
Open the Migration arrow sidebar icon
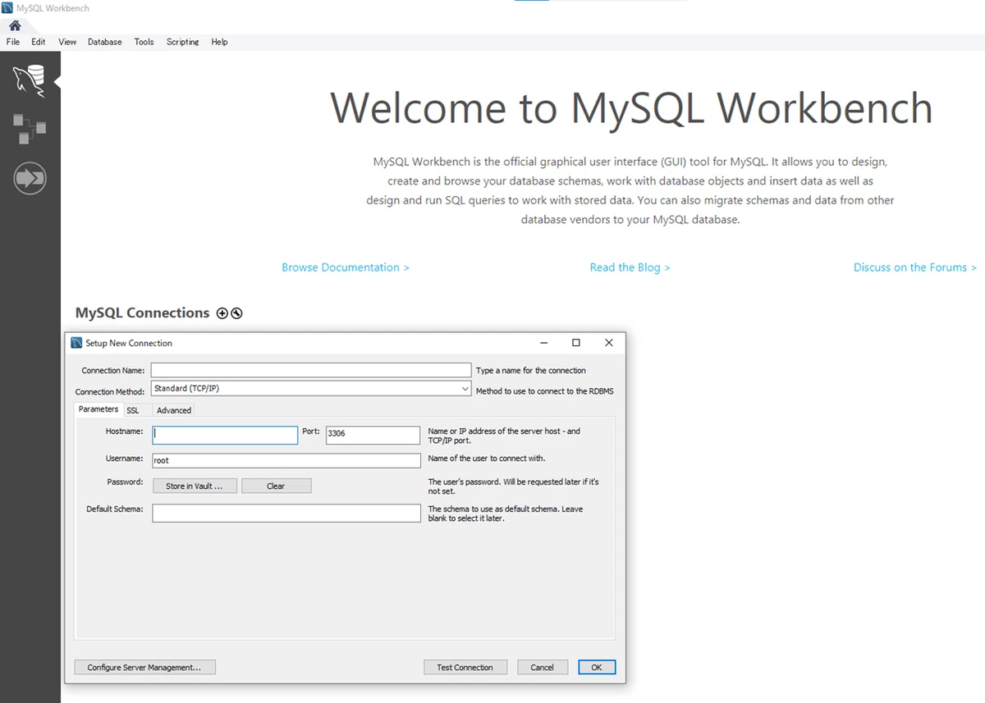(x=30, y=178)
